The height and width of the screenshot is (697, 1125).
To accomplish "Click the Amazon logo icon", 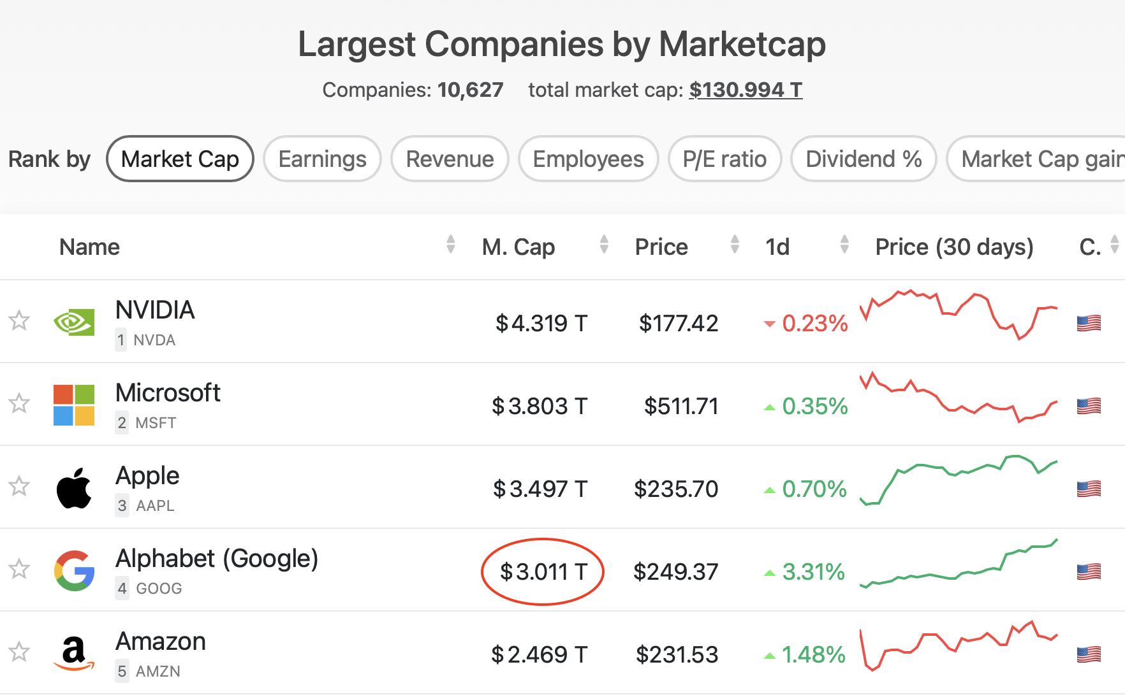I will (74, 654).
